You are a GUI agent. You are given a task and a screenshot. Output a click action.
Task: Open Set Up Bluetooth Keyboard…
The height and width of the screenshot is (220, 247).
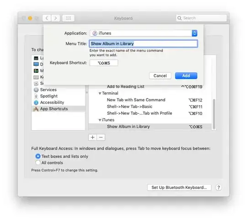coord(179,187)
